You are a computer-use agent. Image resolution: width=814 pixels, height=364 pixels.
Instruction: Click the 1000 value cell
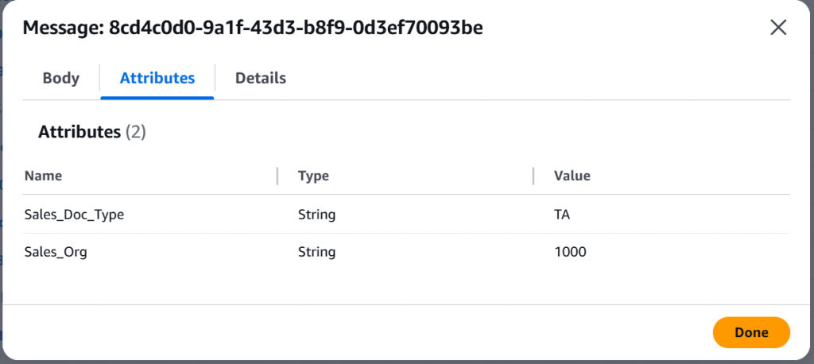tap(570, 253)
